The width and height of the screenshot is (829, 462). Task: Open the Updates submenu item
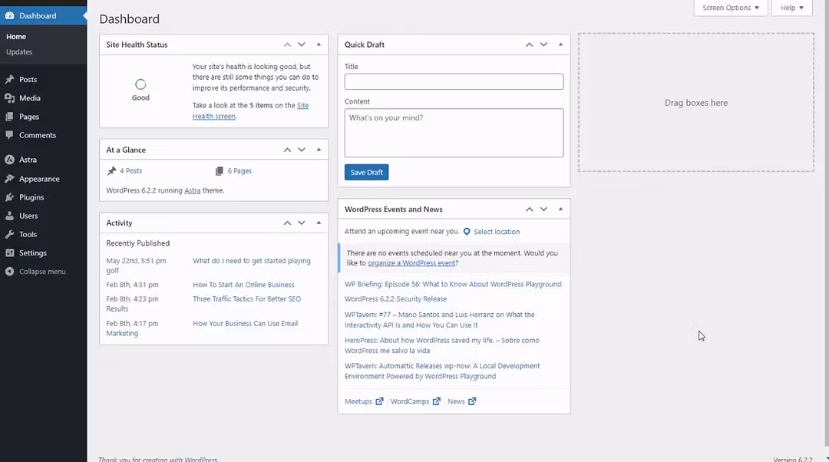19,52
